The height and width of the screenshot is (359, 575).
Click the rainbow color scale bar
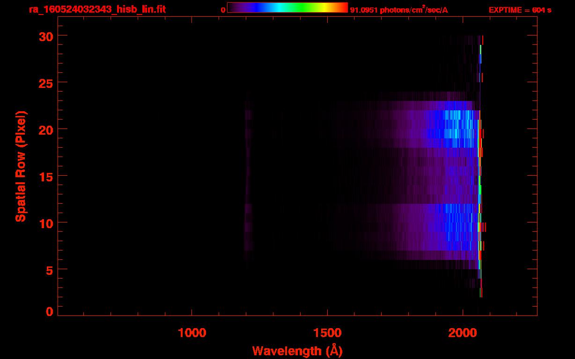pos(287,7)
